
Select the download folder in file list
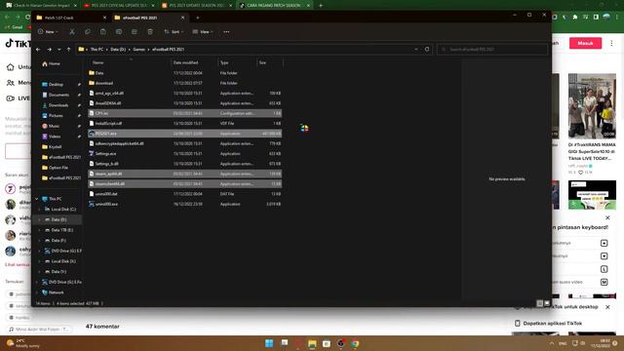tap(184, 83)
